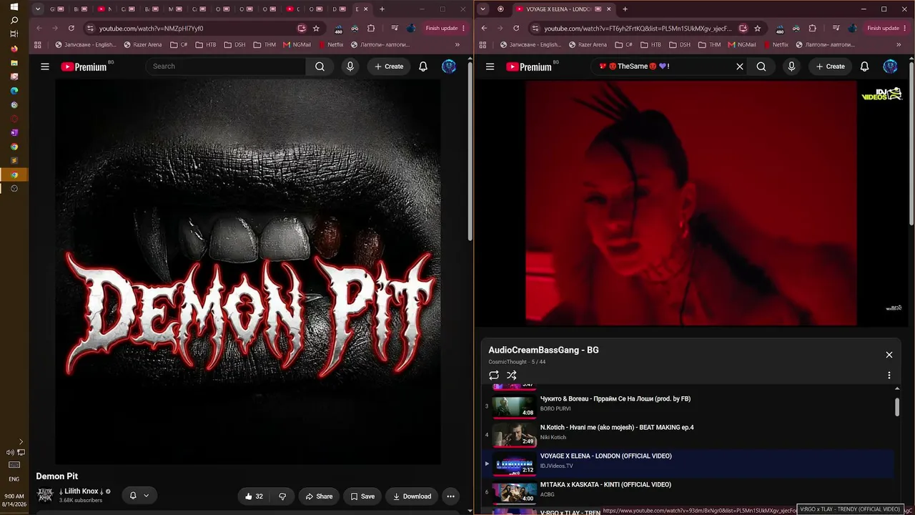Reload the right browser page
Viewport: 915px width, 515px height.
(x=516, y=29)
